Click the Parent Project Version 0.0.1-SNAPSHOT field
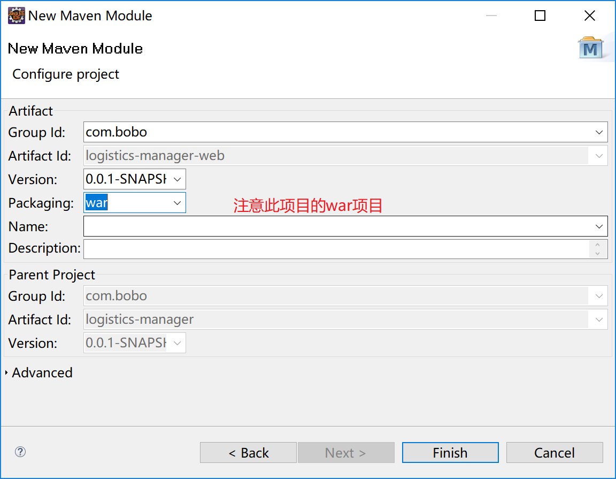 (135, 343)
